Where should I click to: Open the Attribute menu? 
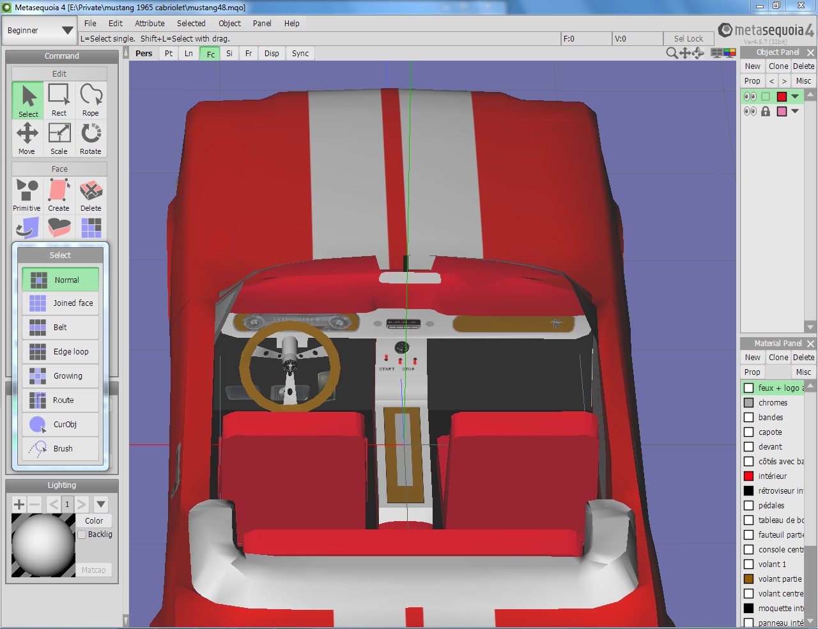point(150,23)
